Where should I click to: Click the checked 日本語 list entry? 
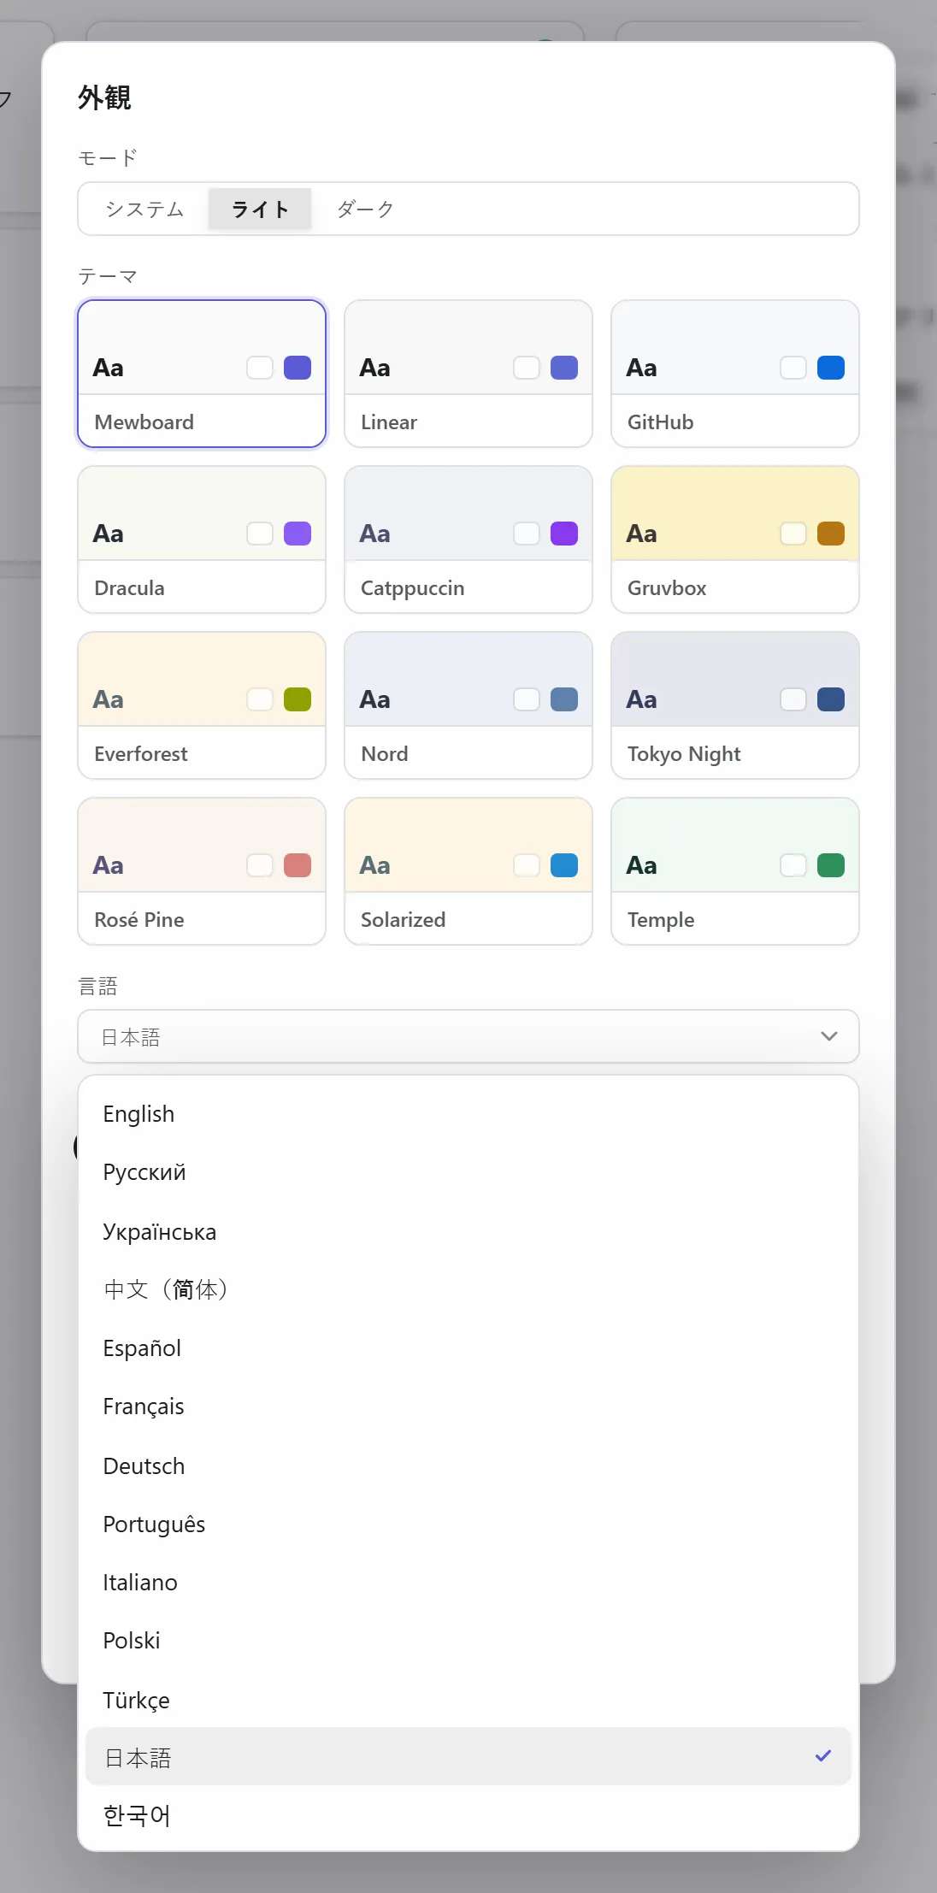point(468,1756)
